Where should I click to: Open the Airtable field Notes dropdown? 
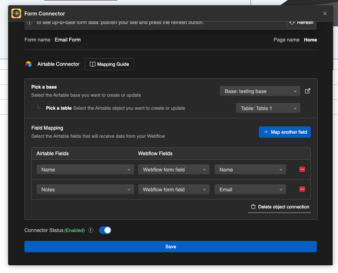click(x=85, y=190)
